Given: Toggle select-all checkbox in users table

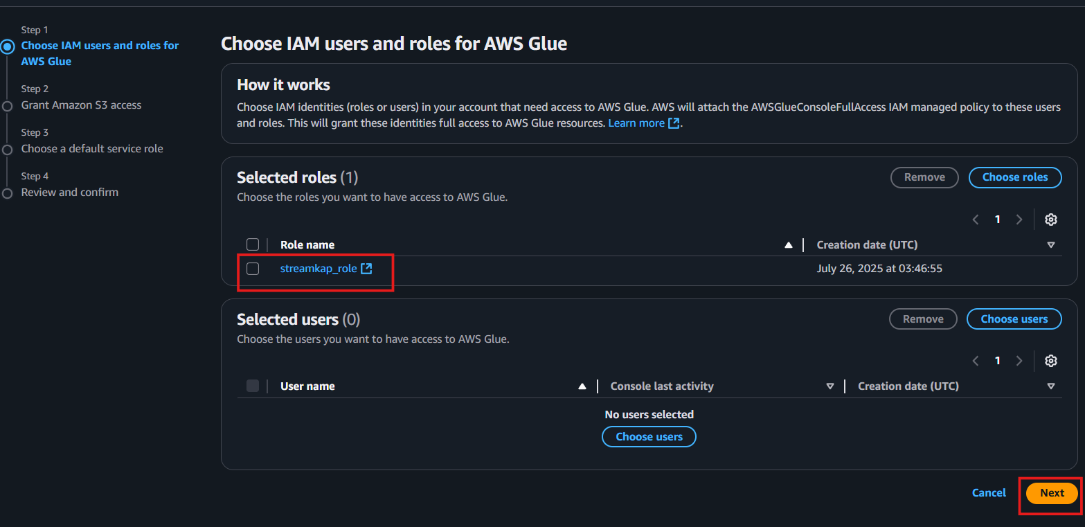Looking at the screenshot, I should tap(253, 386).
